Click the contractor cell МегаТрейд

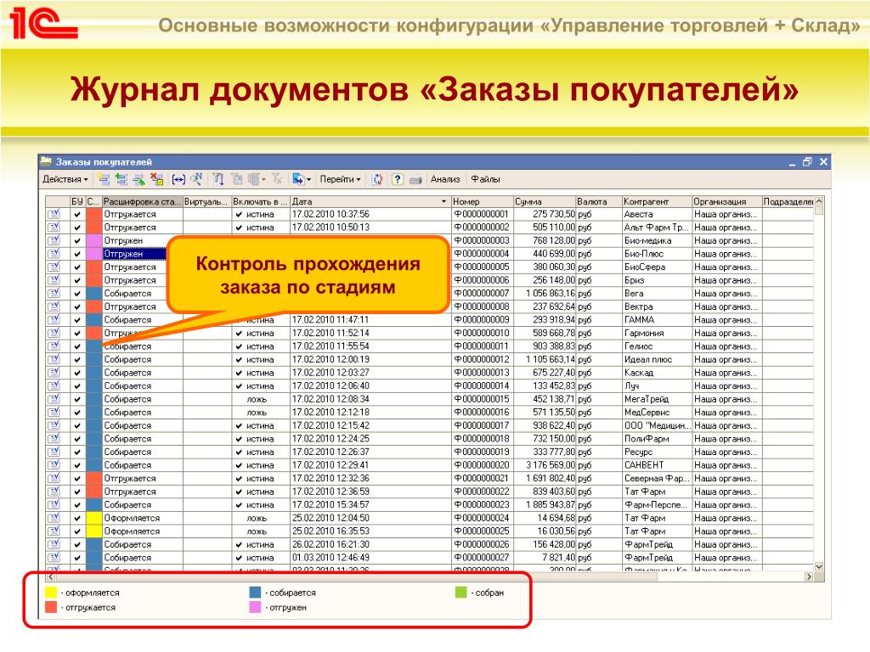[657, 399]
